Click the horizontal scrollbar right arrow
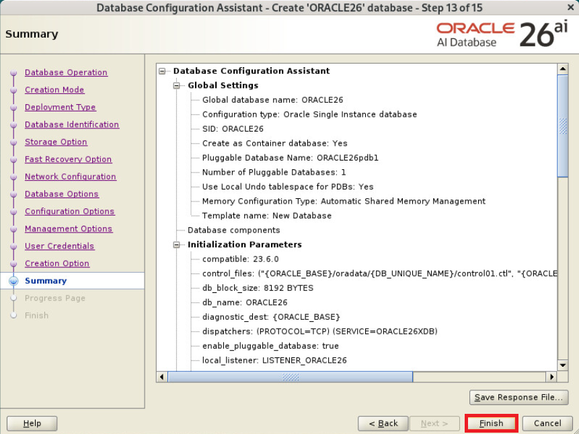This screenshot has height=434, width=579. coord(551,377)
